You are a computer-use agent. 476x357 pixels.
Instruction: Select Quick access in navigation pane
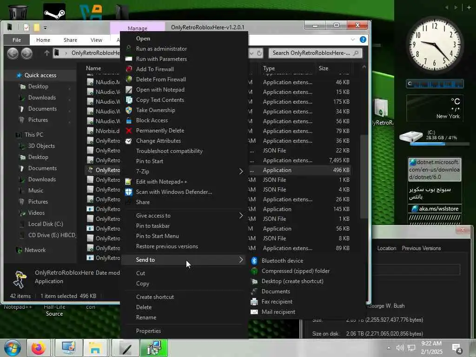(40, 75)
